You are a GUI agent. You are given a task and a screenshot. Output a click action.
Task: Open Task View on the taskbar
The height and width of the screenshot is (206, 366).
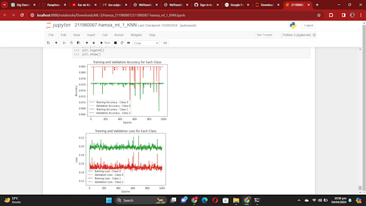click(x=173, y=200)
